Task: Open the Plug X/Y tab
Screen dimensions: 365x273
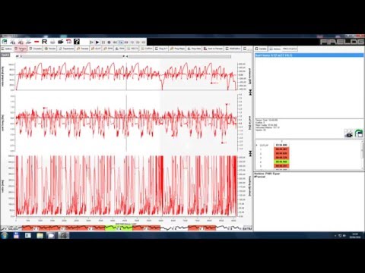Action: [161, 49]
